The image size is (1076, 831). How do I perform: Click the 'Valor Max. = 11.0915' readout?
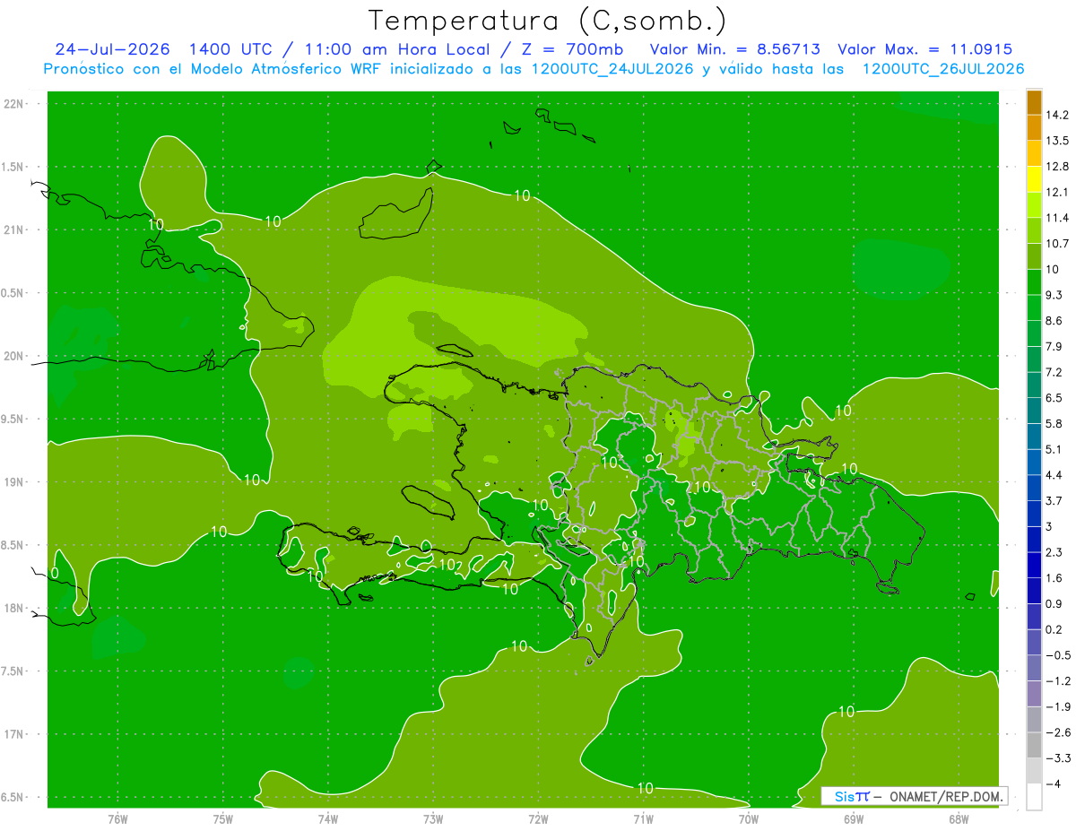[925, 49]
